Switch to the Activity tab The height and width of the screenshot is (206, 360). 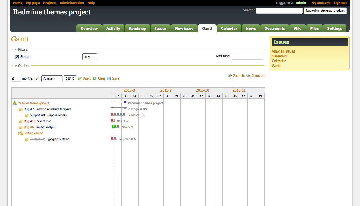coord(113,29)
